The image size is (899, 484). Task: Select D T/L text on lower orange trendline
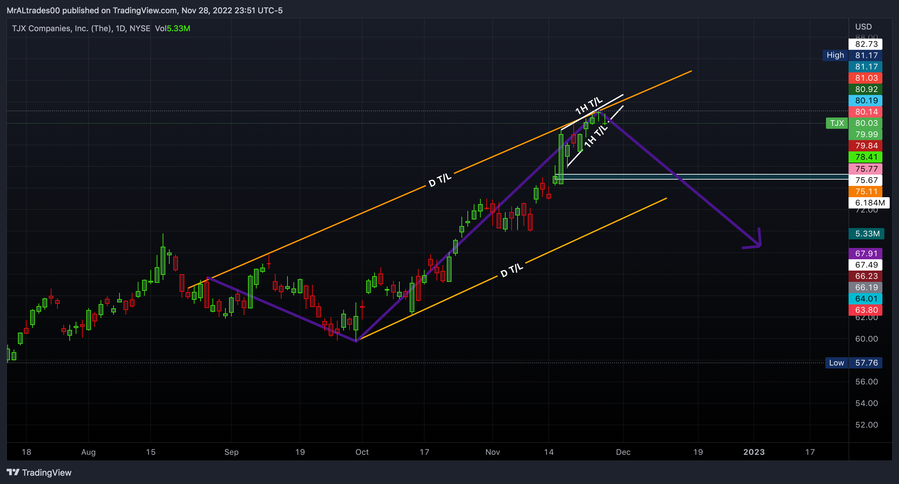click(512, 270)
